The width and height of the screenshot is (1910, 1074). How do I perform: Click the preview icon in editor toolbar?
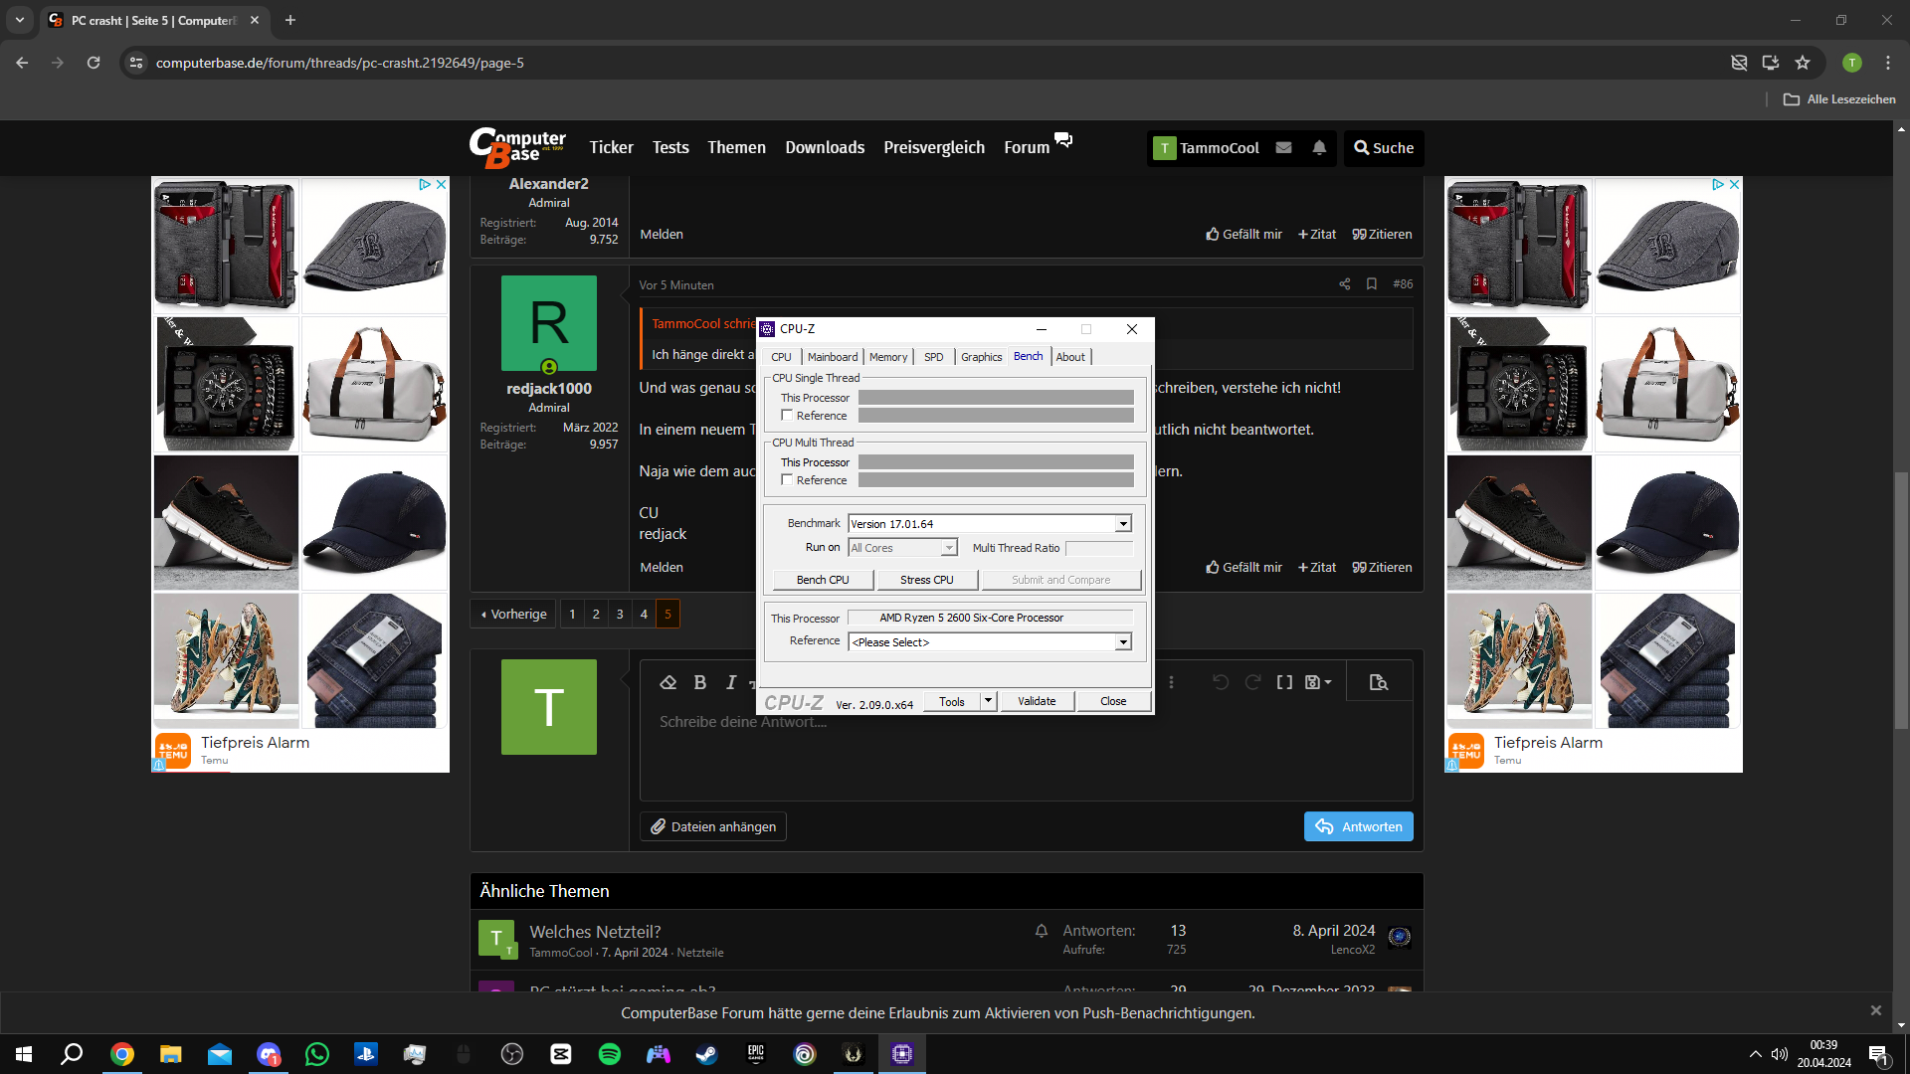(x=1378, y=682)
